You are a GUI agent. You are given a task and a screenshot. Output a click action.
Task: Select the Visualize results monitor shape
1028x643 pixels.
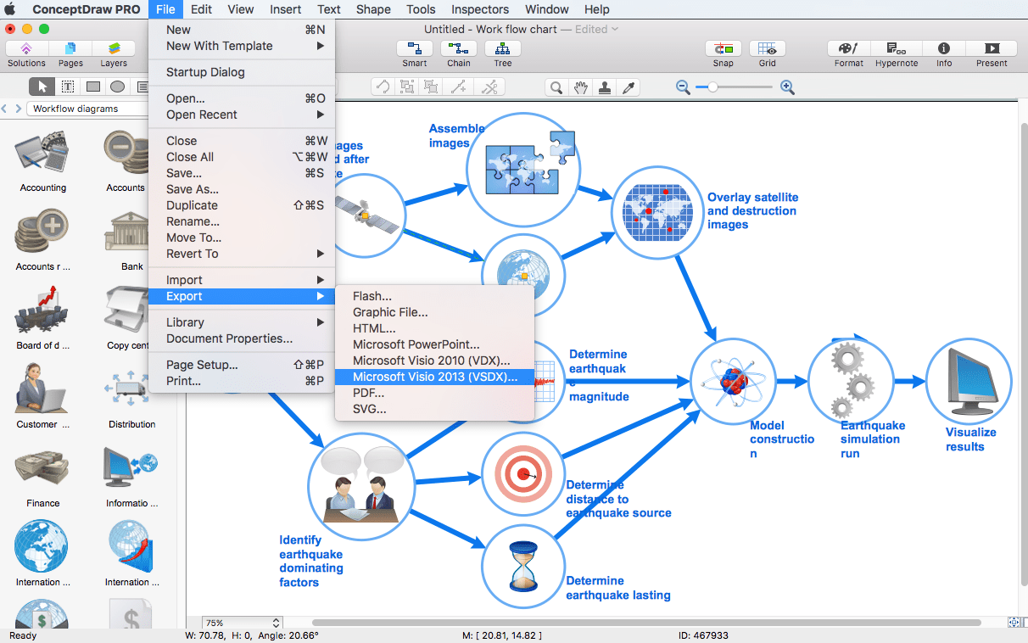[x=969, y=380]
